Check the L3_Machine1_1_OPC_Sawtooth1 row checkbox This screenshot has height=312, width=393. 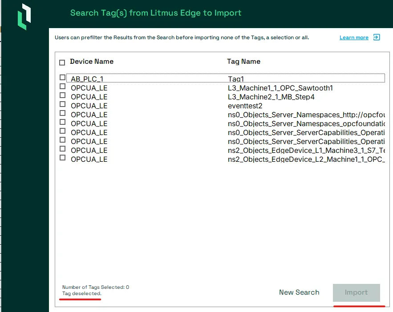pos(63,86)
